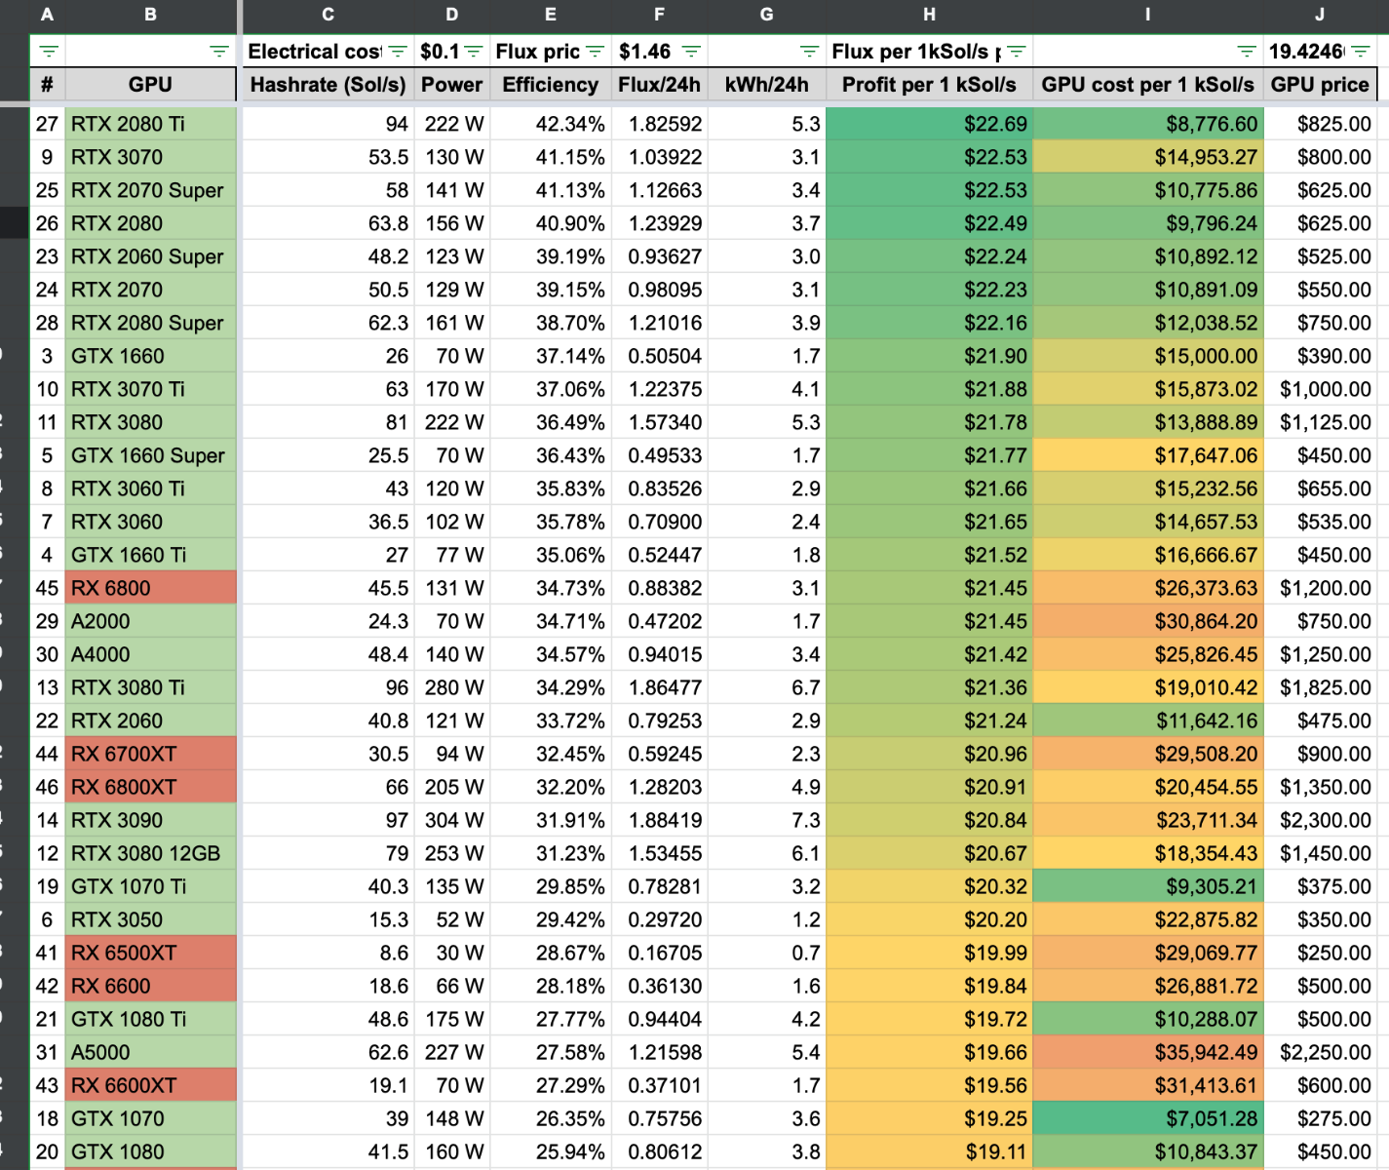Click the A2000 GPU cell
This screenshot has width=1389, height=1170.
tap(150, 621)
